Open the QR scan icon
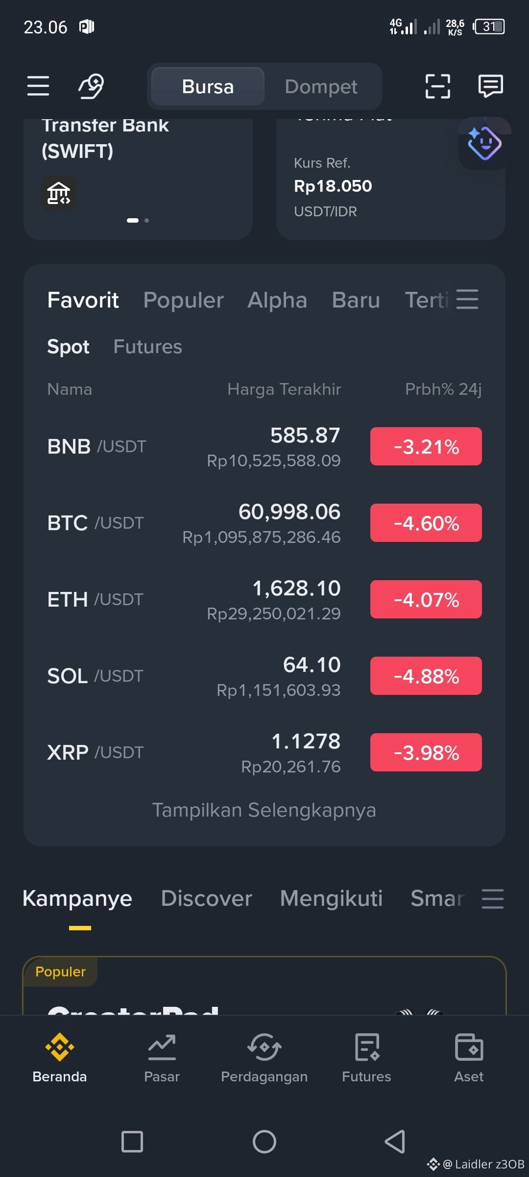This screenshot has height=1177, width=529. point(437,86)
